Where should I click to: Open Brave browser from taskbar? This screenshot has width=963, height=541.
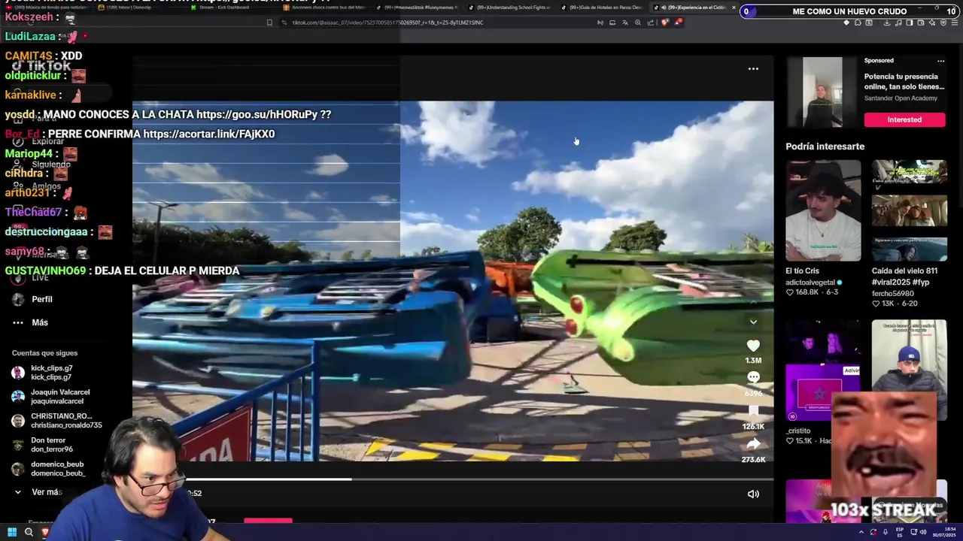point(45,532)
